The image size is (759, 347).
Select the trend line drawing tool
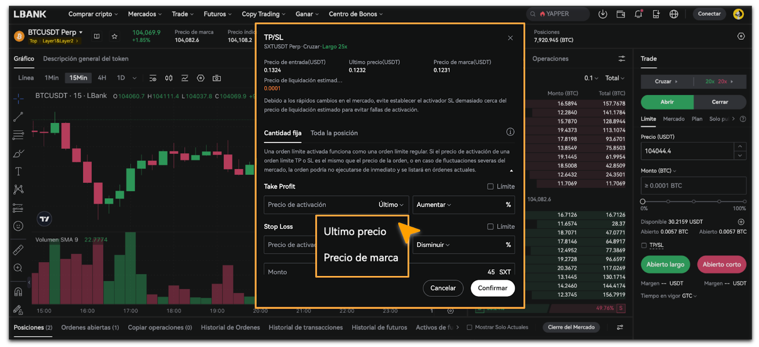point(19,117)
